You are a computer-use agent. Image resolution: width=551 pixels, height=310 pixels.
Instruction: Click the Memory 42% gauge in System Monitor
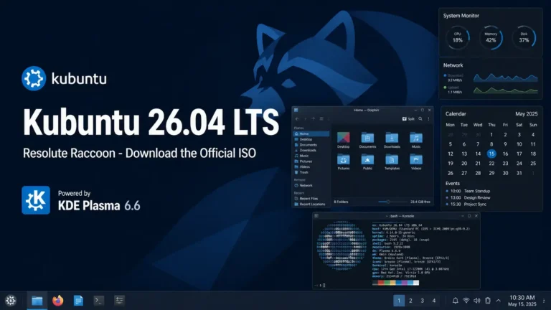pyautogui.click(x=491, y=37)
